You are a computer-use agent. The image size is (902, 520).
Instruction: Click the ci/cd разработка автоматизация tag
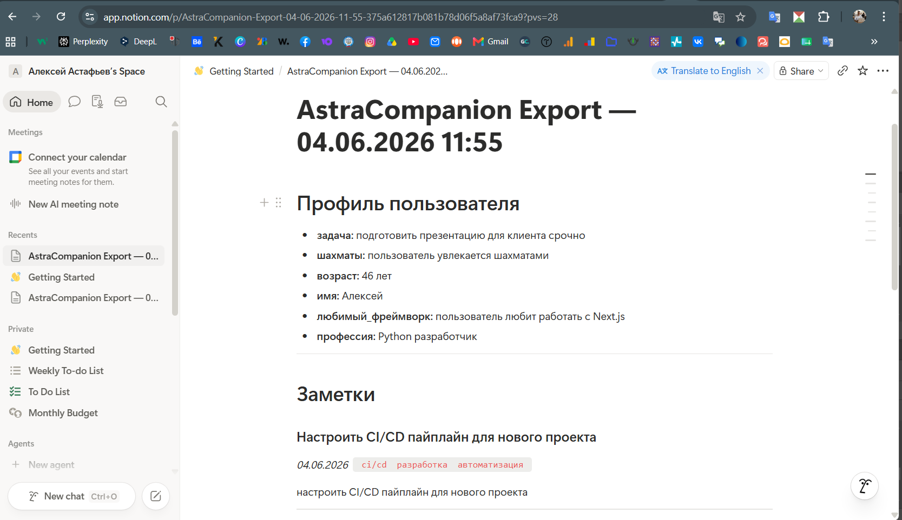[x=442, y=465]
